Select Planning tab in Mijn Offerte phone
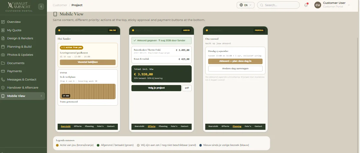The image size is (360, 153). pyautogui.click(x=163, y=126)
